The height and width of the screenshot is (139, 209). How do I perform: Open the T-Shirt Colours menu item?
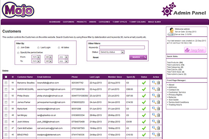(137, 22)
